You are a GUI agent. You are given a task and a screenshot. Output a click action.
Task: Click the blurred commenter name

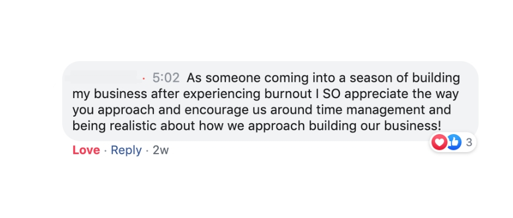tap(104, 78)
